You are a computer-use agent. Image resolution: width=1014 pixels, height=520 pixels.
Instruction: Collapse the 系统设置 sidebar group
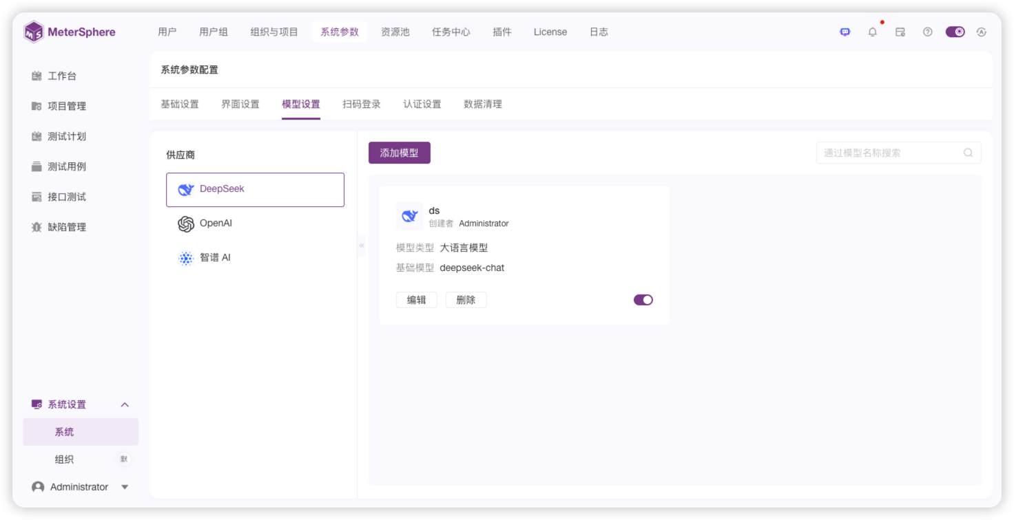pyautogui.click(x=125, y=404)
